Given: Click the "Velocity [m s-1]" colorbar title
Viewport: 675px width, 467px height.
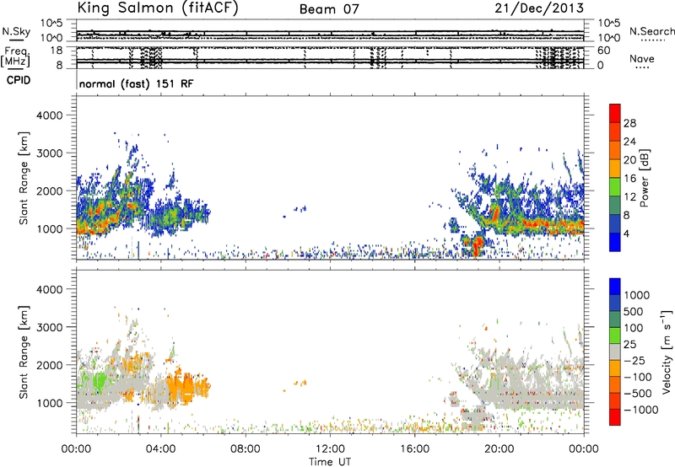Looking at the screenshot, I should point(667,352).
